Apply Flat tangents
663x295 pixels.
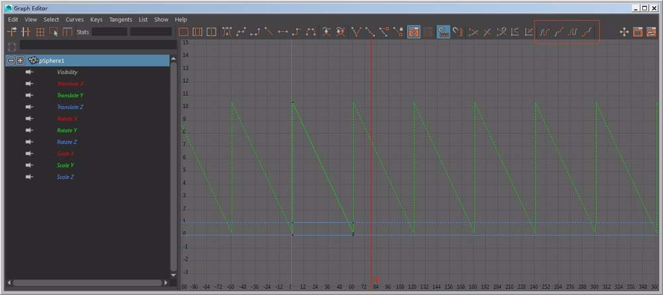(282, 32)
